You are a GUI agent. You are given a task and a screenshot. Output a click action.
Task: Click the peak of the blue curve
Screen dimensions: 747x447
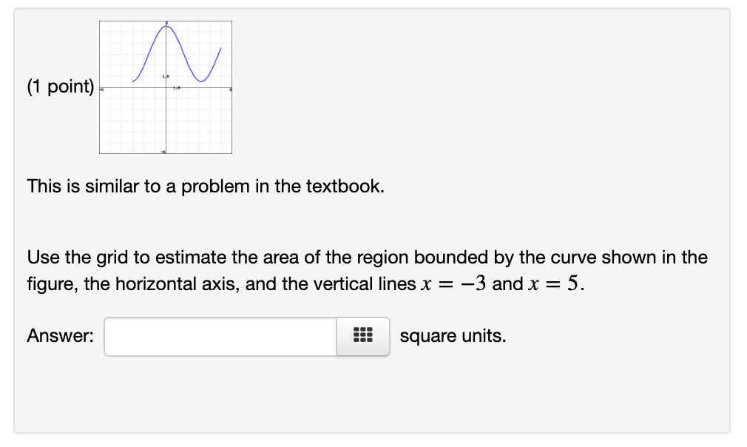[x=166, y=27]
